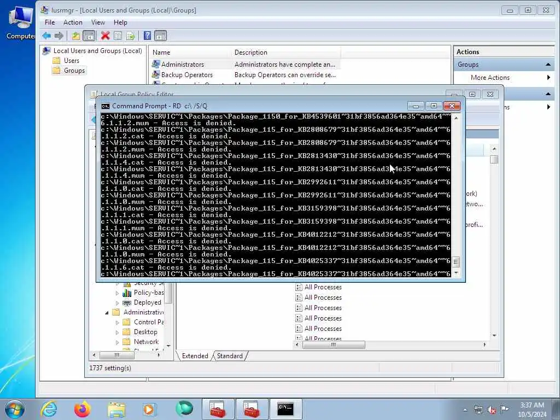This screenshot has width=560, height=420.
Task: Collapse the Administrative Templates node
Action: [x=107, y=313]
